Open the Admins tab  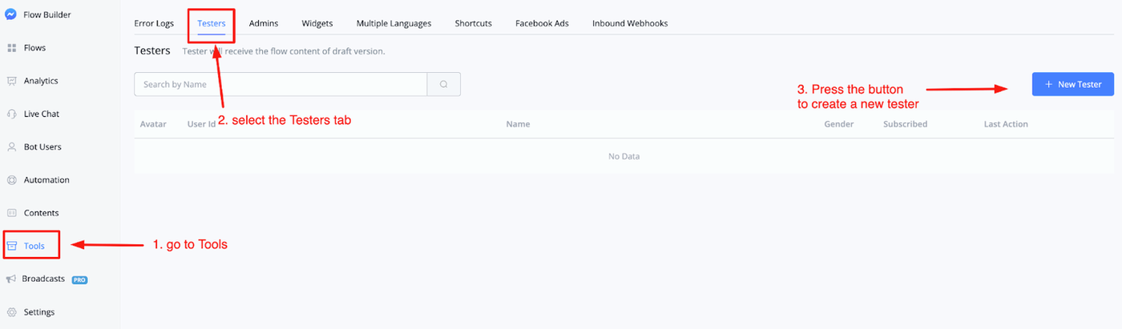[264, 23]
